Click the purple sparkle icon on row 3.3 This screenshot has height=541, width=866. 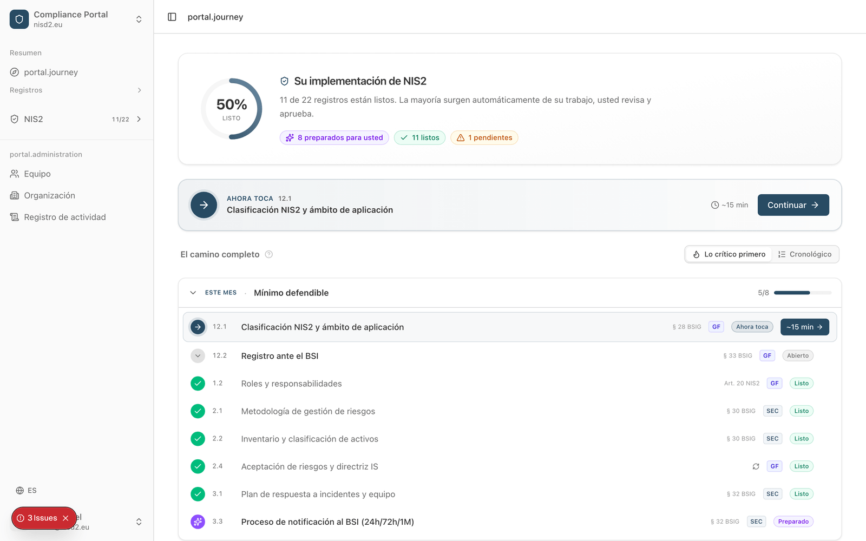point(198,522)
